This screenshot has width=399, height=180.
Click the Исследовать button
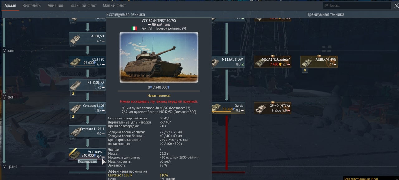87,161
